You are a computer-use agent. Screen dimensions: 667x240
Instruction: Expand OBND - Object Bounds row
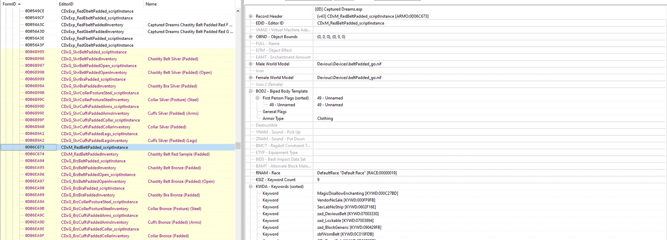pyautogui.click(x=250, y=37)
